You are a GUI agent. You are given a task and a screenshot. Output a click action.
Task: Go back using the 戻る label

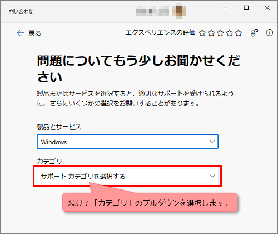pyautogui.click(x=34, y=33)
